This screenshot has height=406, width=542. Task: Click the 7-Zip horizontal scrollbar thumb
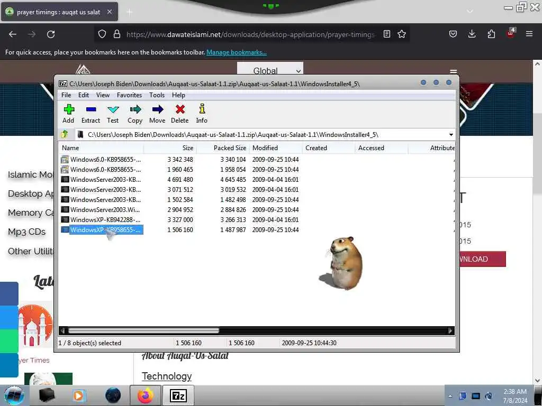(143, 331)
